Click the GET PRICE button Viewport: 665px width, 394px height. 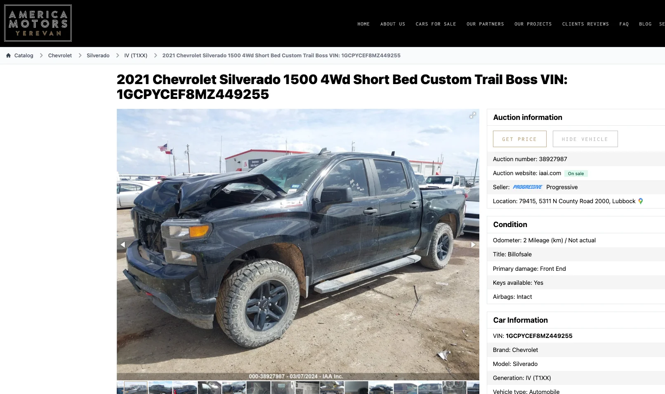pyautogui.click(x=519, y=139)
